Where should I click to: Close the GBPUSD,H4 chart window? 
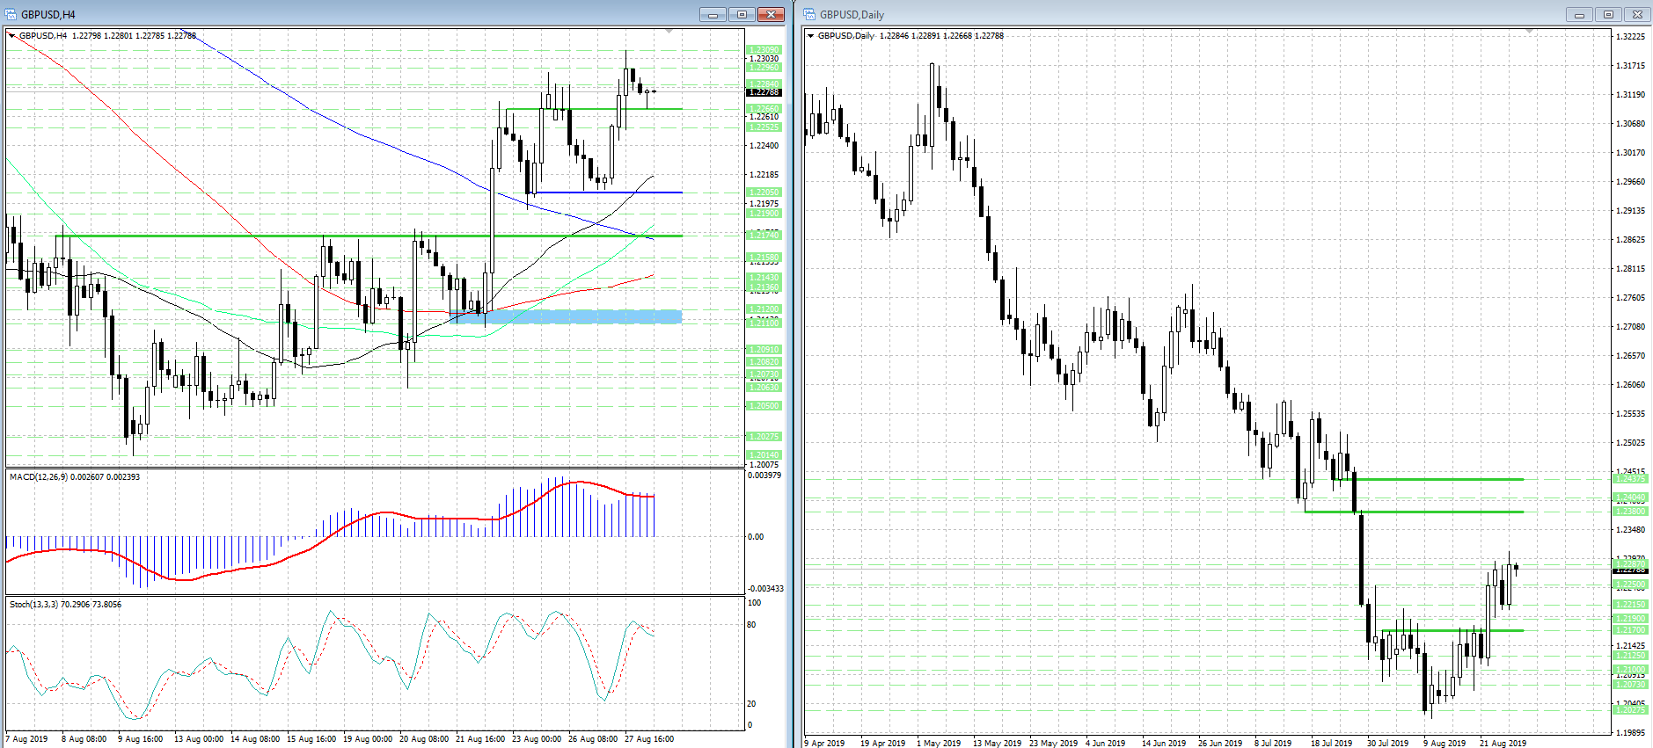click(x=771, y=14)
